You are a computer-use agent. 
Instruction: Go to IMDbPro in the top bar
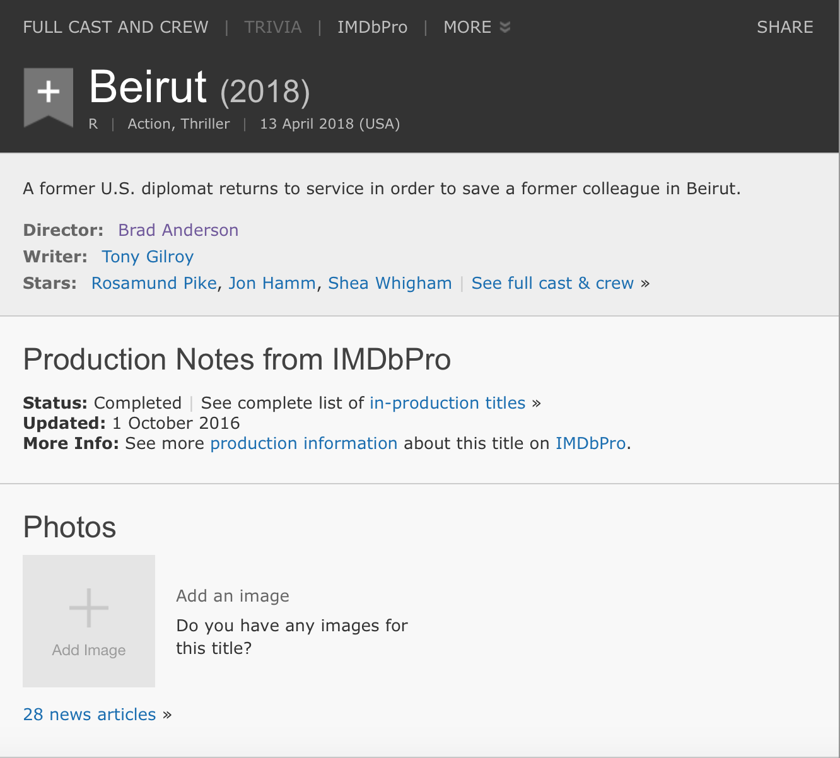(x=372, y=27)
